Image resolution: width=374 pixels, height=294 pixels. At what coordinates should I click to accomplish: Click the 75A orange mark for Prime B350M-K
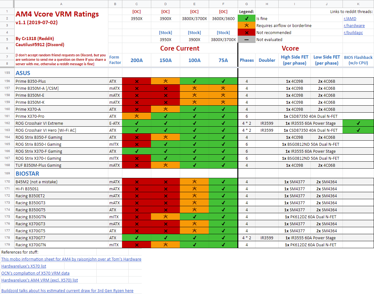(223, 102)
